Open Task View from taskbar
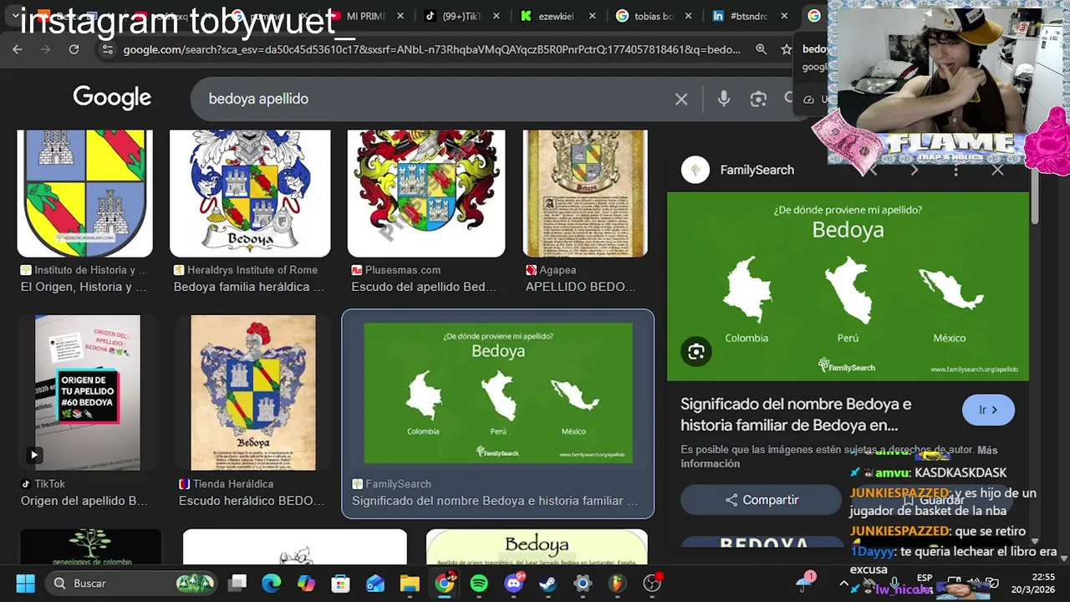The width and height of the screenshot is (1070, 602). click(x=237, y=583)
